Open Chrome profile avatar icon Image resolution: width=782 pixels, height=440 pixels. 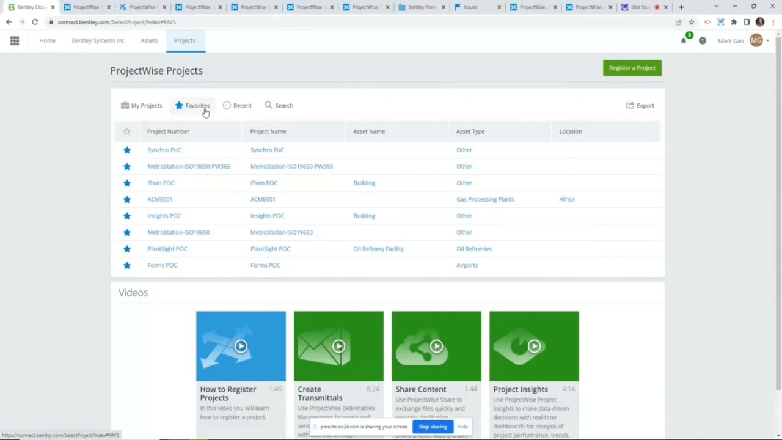pyautogui.click(x=760, y=22)
